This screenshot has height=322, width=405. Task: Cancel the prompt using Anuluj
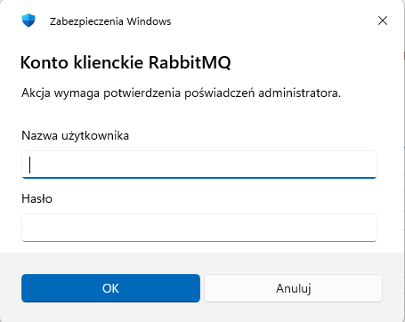point(294,288)
